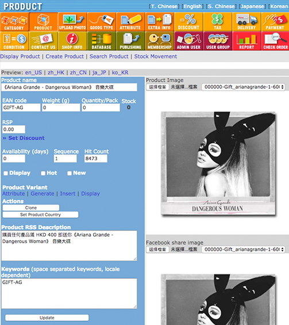Click the Membership icon
This screenshot has height=325, width=289.
click(159, 41)
